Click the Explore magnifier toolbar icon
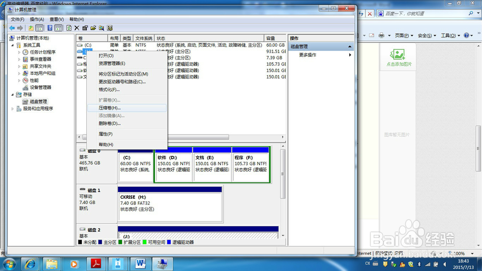The image size is (482, 271). 101,28
